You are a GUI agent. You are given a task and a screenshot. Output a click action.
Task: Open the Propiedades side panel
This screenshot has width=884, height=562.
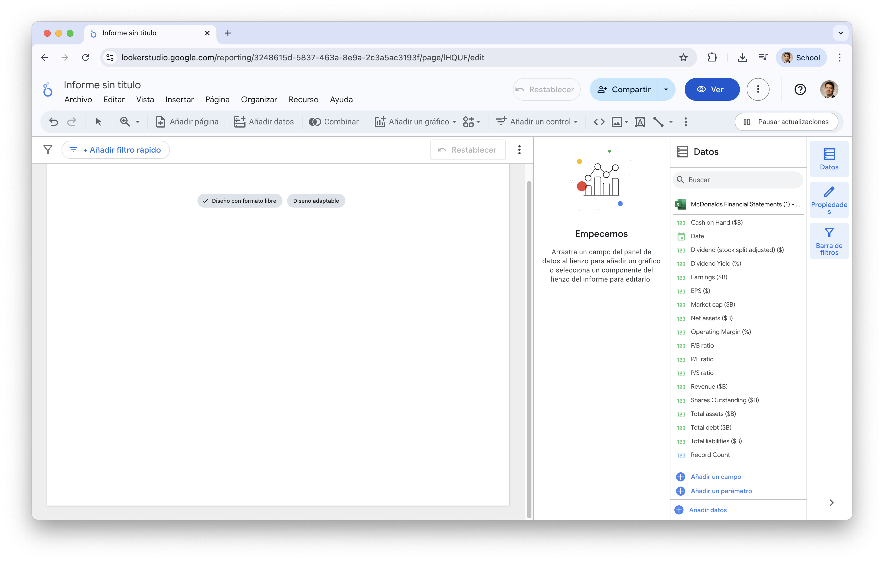(x=828, y=200)
